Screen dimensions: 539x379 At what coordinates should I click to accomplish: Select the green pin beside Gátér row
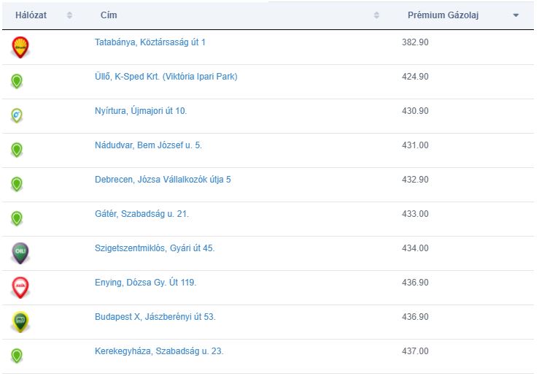17,218
